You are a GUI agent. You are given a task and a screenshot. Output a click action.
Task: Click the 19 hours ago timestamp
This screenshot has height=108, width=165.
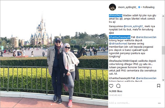tap(115, 95)
